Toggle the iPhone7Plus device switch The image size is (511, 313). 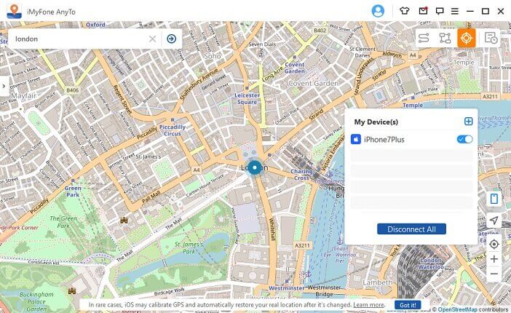point(464,139)
